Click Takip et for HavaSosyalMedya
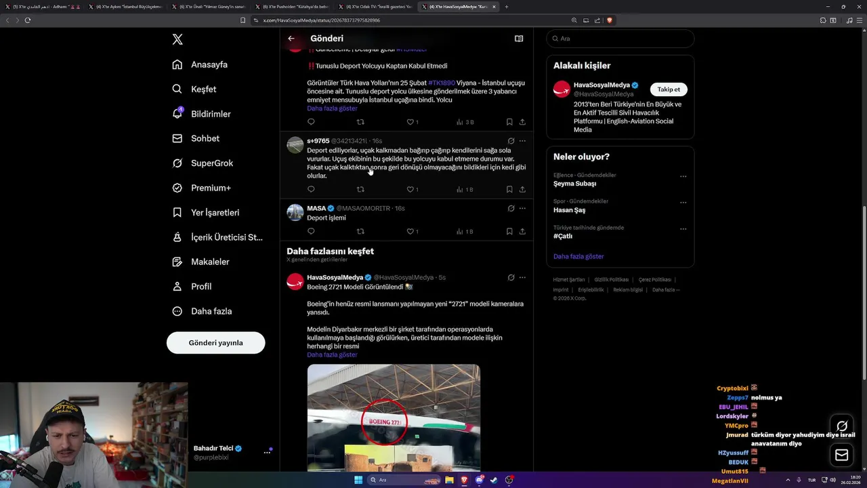The width and height of the screenshot is (867, 488). pyautogui.click(x=669, y=89)
